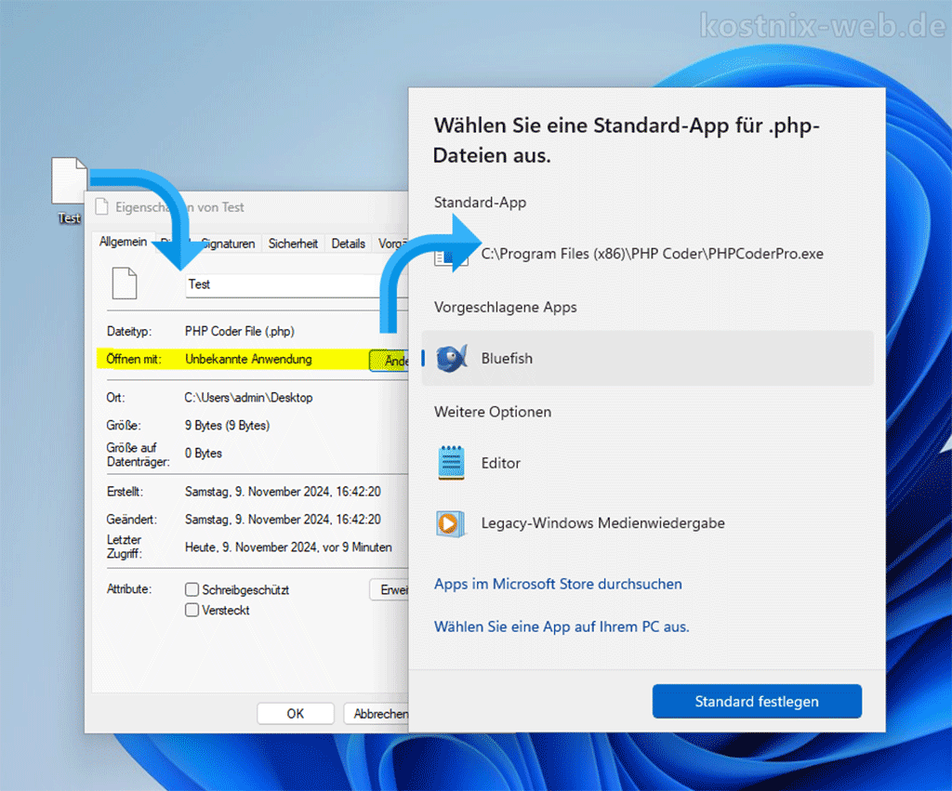Click the Editor notepad icon
Screen dimensions: 952x791
coord(451,463)
